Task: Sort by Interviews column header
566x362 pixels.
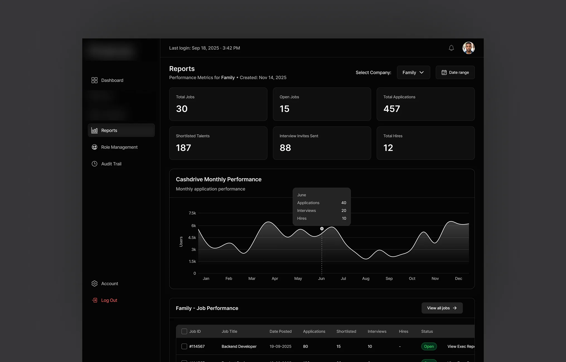Action: point(377,331)
